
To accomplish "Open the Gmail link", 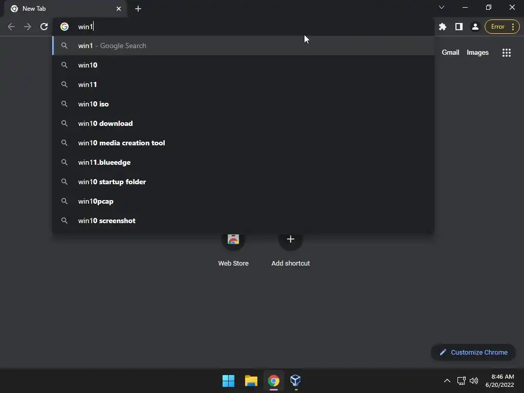I will click(x=450, y=53).
